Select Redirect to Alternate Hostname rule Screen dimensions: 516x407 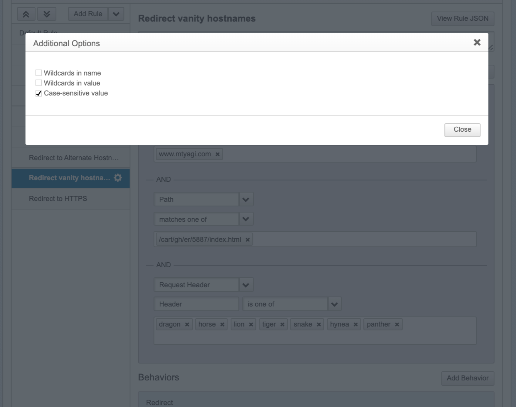coord(74,158)
